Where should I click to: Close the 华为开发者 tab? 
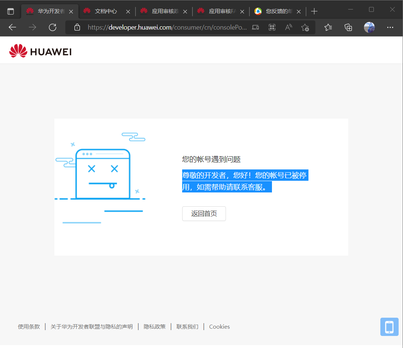71,12
